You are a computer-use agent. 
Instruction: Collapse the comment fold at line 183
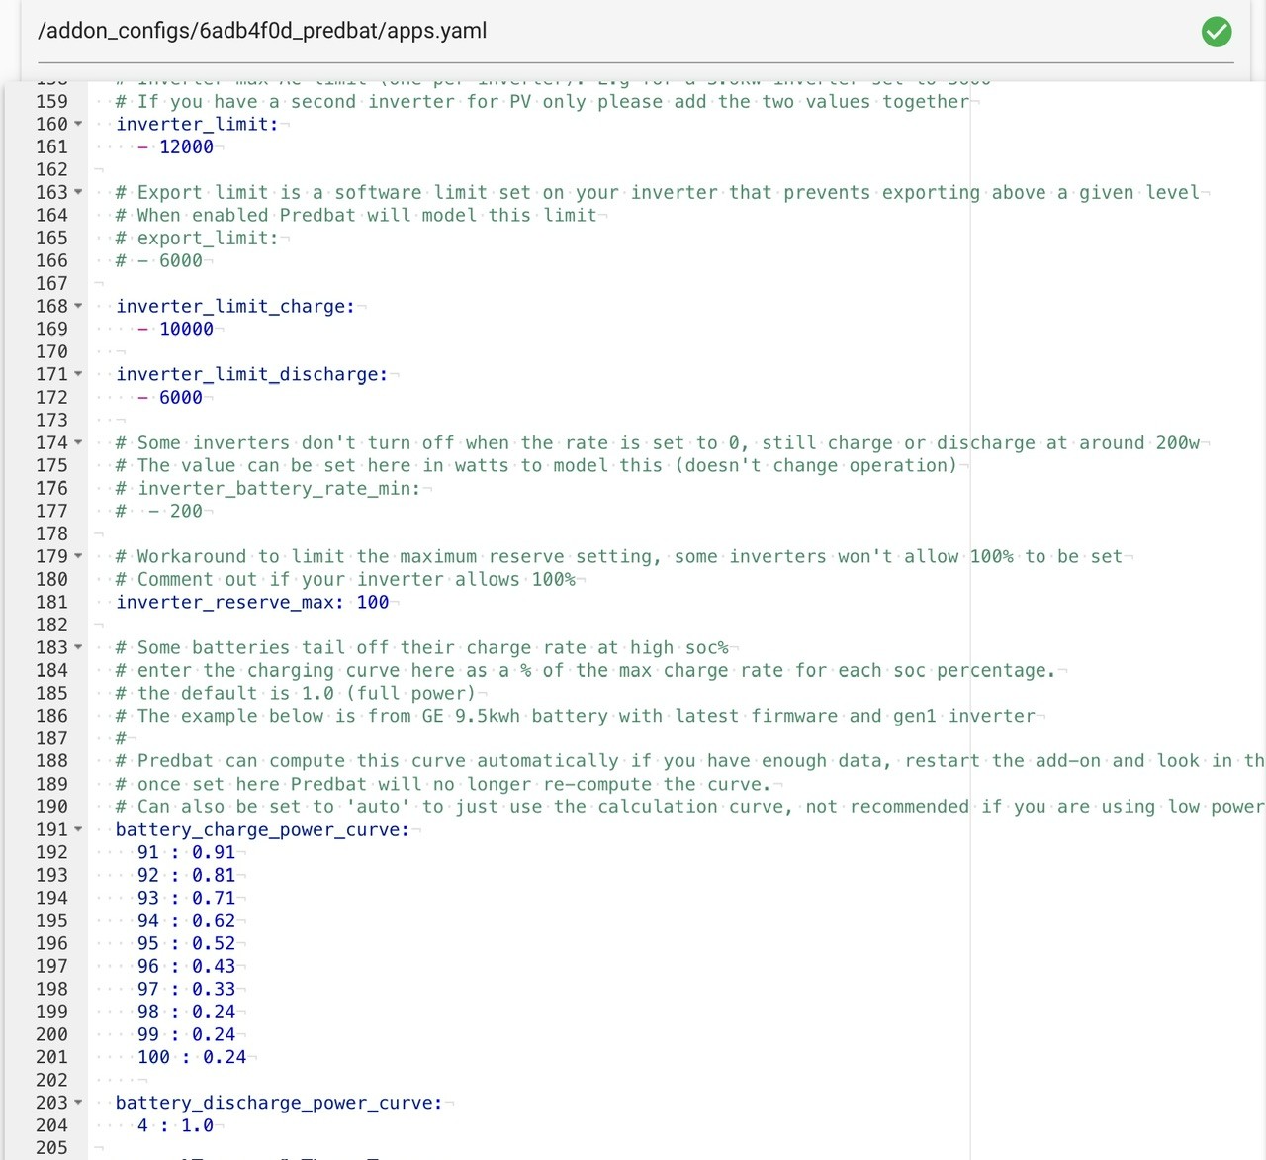point(78,647)
